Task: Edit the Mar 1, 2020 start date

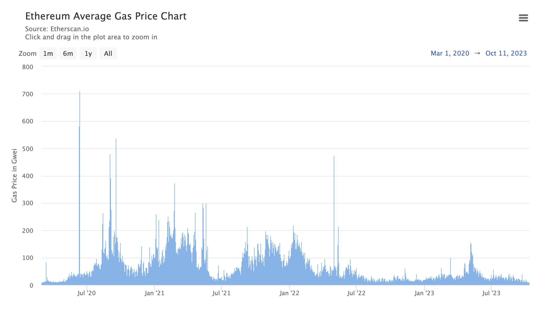Action: click(450, 53)
